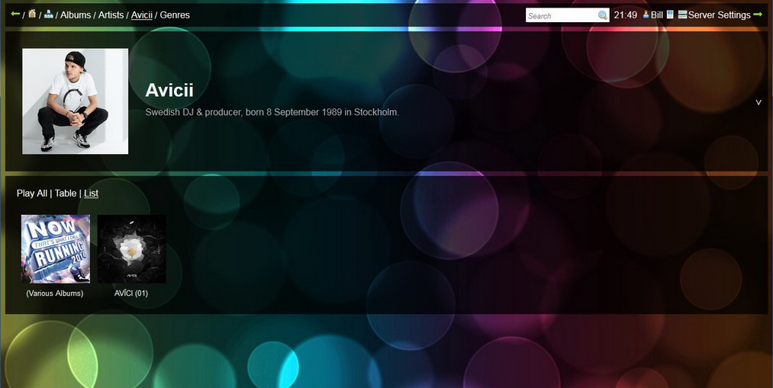Open Genres in the breadcrumb
The height and width of the screenshot is (388, 773).
(x=175, y=14)
